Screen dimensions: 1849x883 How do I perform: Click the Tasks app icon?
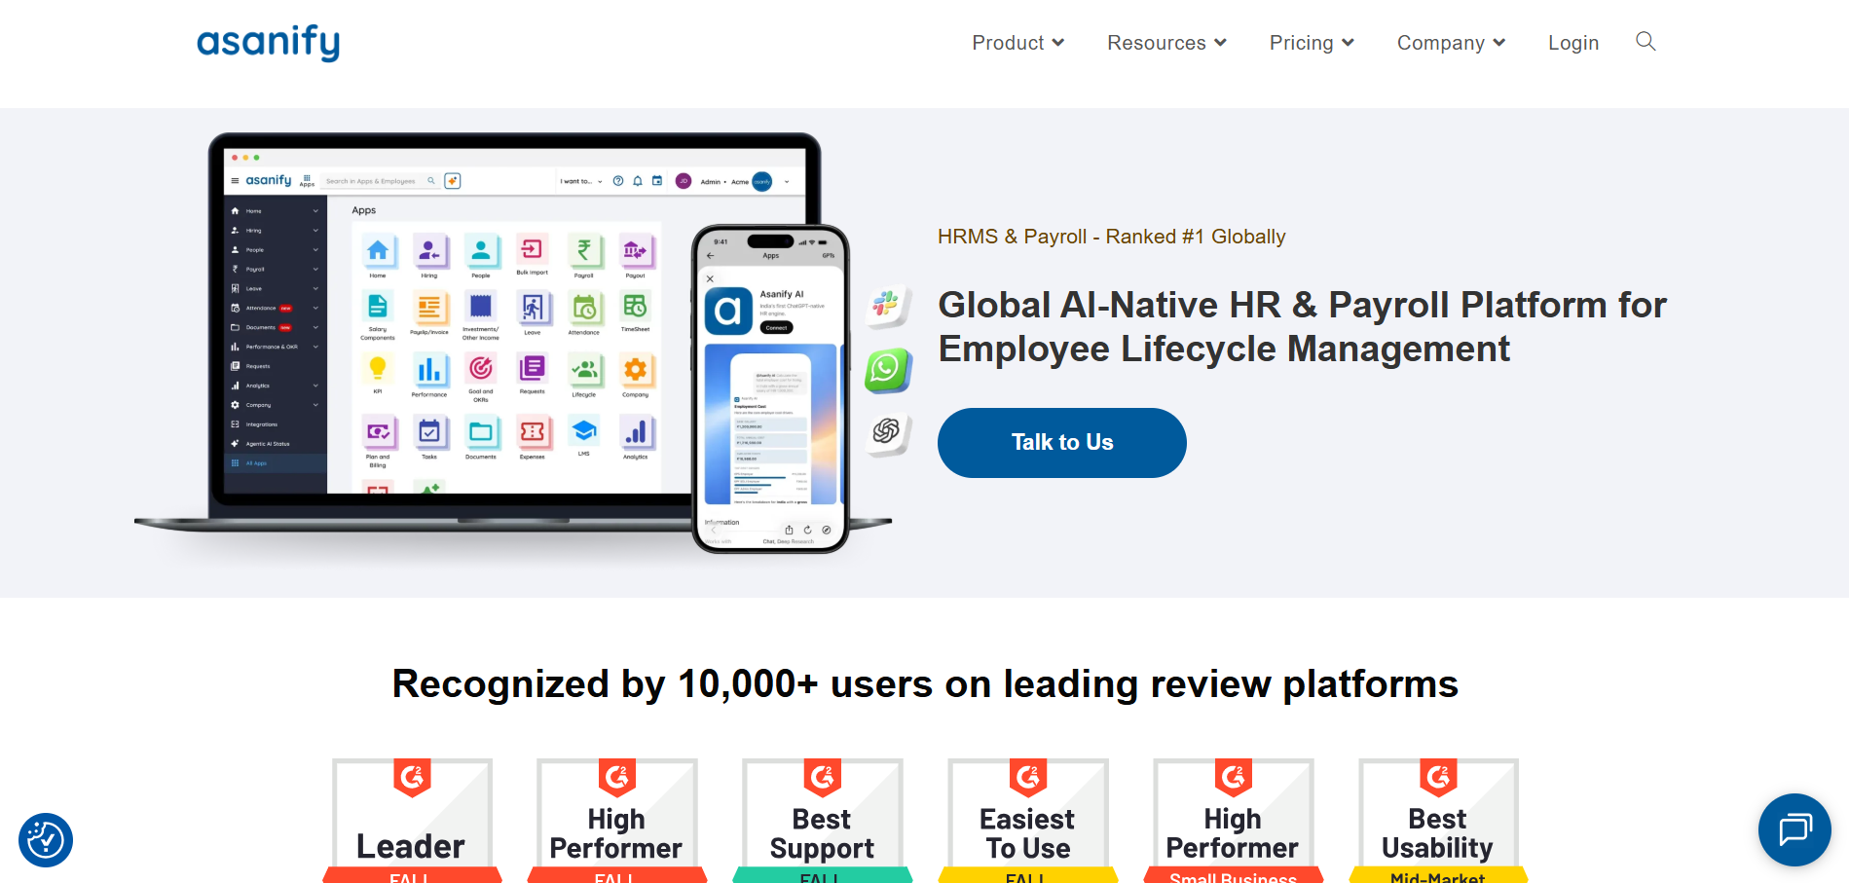coord(429,431)
